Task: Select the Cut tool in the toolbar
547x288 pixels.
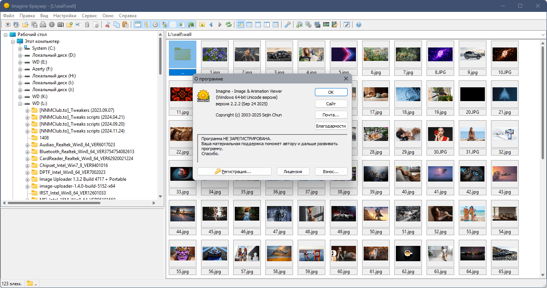Action: click(108, 24)
